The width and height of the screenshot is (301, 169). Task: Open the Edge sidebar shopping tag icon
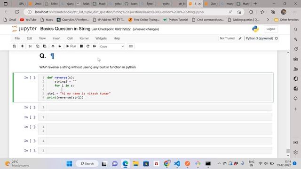296,49
